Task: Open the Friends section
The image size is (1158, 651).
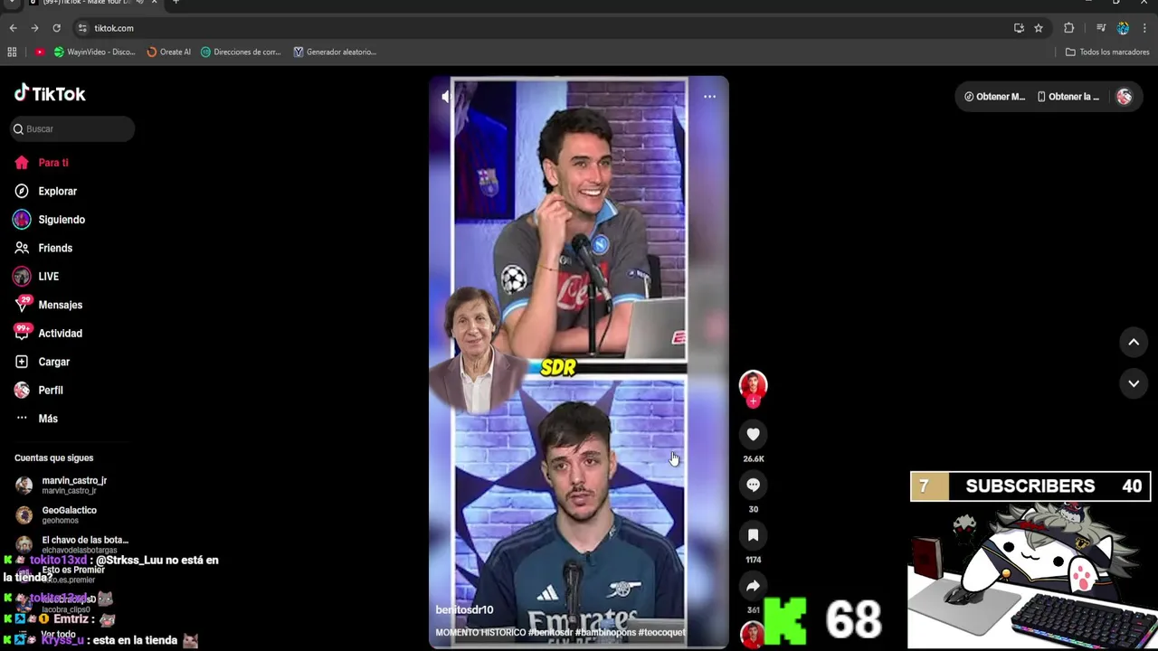Action: tap(43, 248)
